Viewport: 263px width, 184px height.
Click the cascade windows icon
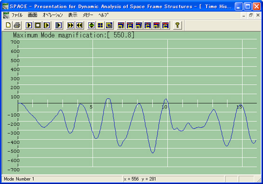(x=109, y=26)
